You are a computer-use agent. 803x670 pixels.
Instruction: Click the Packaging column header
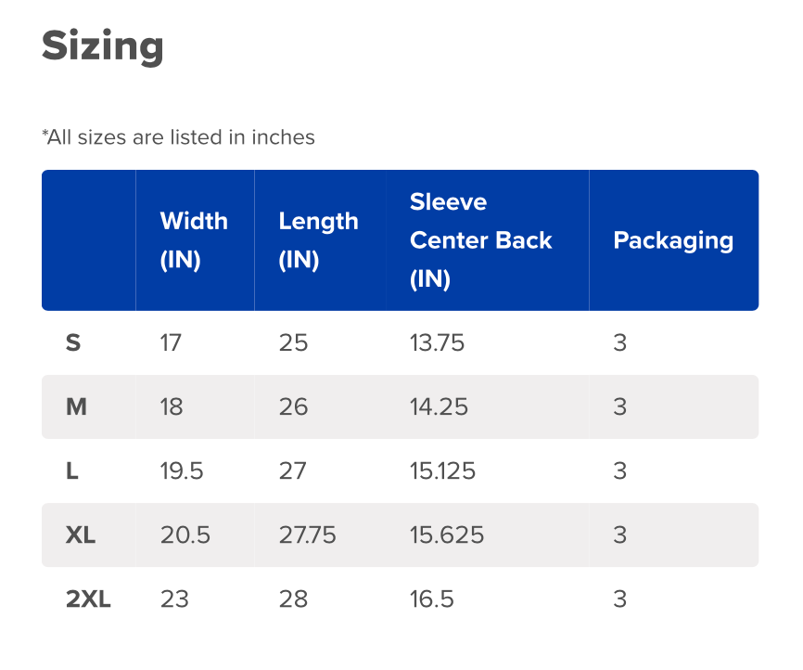coord(673,240)
